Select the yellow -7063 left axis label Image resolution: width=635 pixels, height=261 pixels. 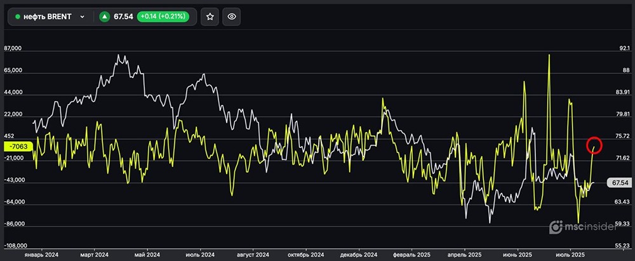(16, 146)
